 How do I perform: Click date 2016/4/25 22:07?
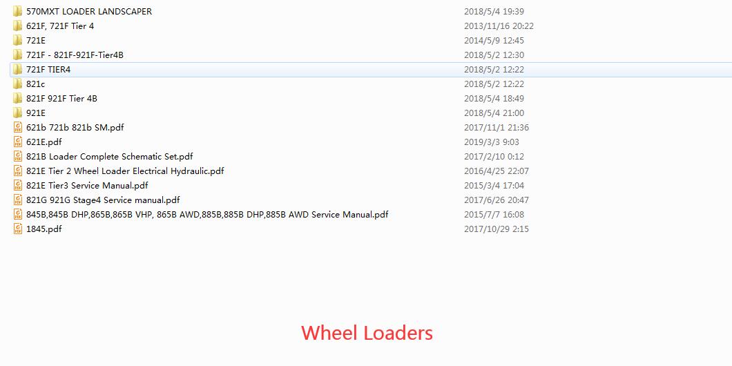(497, 171)
